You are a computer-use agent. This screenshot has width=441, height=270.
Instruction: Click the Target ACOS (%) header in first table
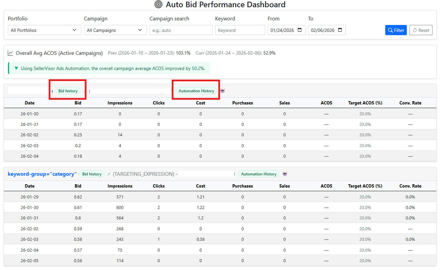[365, 103]
